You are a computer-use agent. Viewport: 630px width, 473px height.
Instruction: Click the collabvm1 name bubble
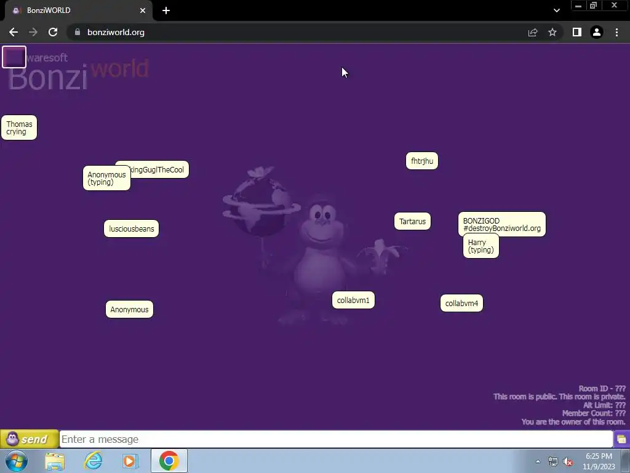353,300
